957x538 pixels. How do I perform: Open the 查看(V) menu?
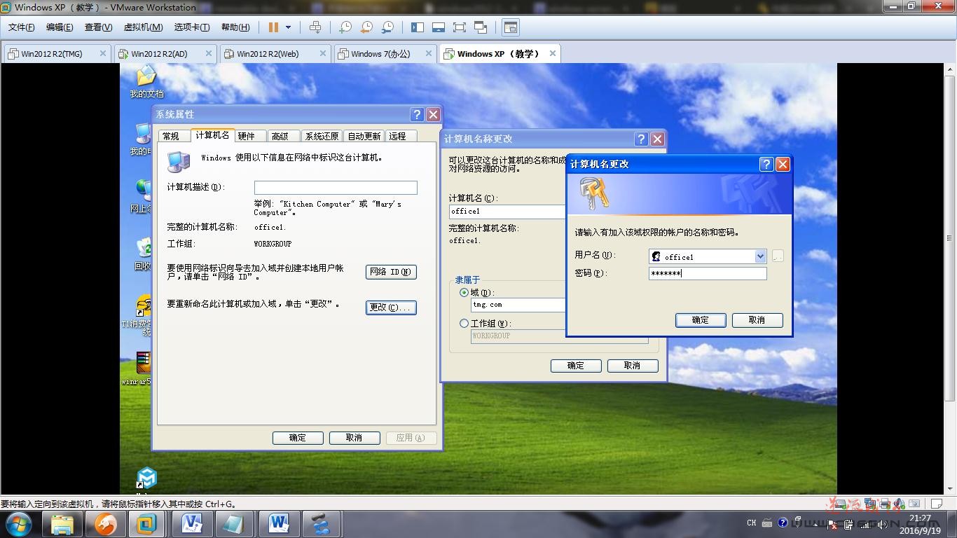(x=98, y=27)
